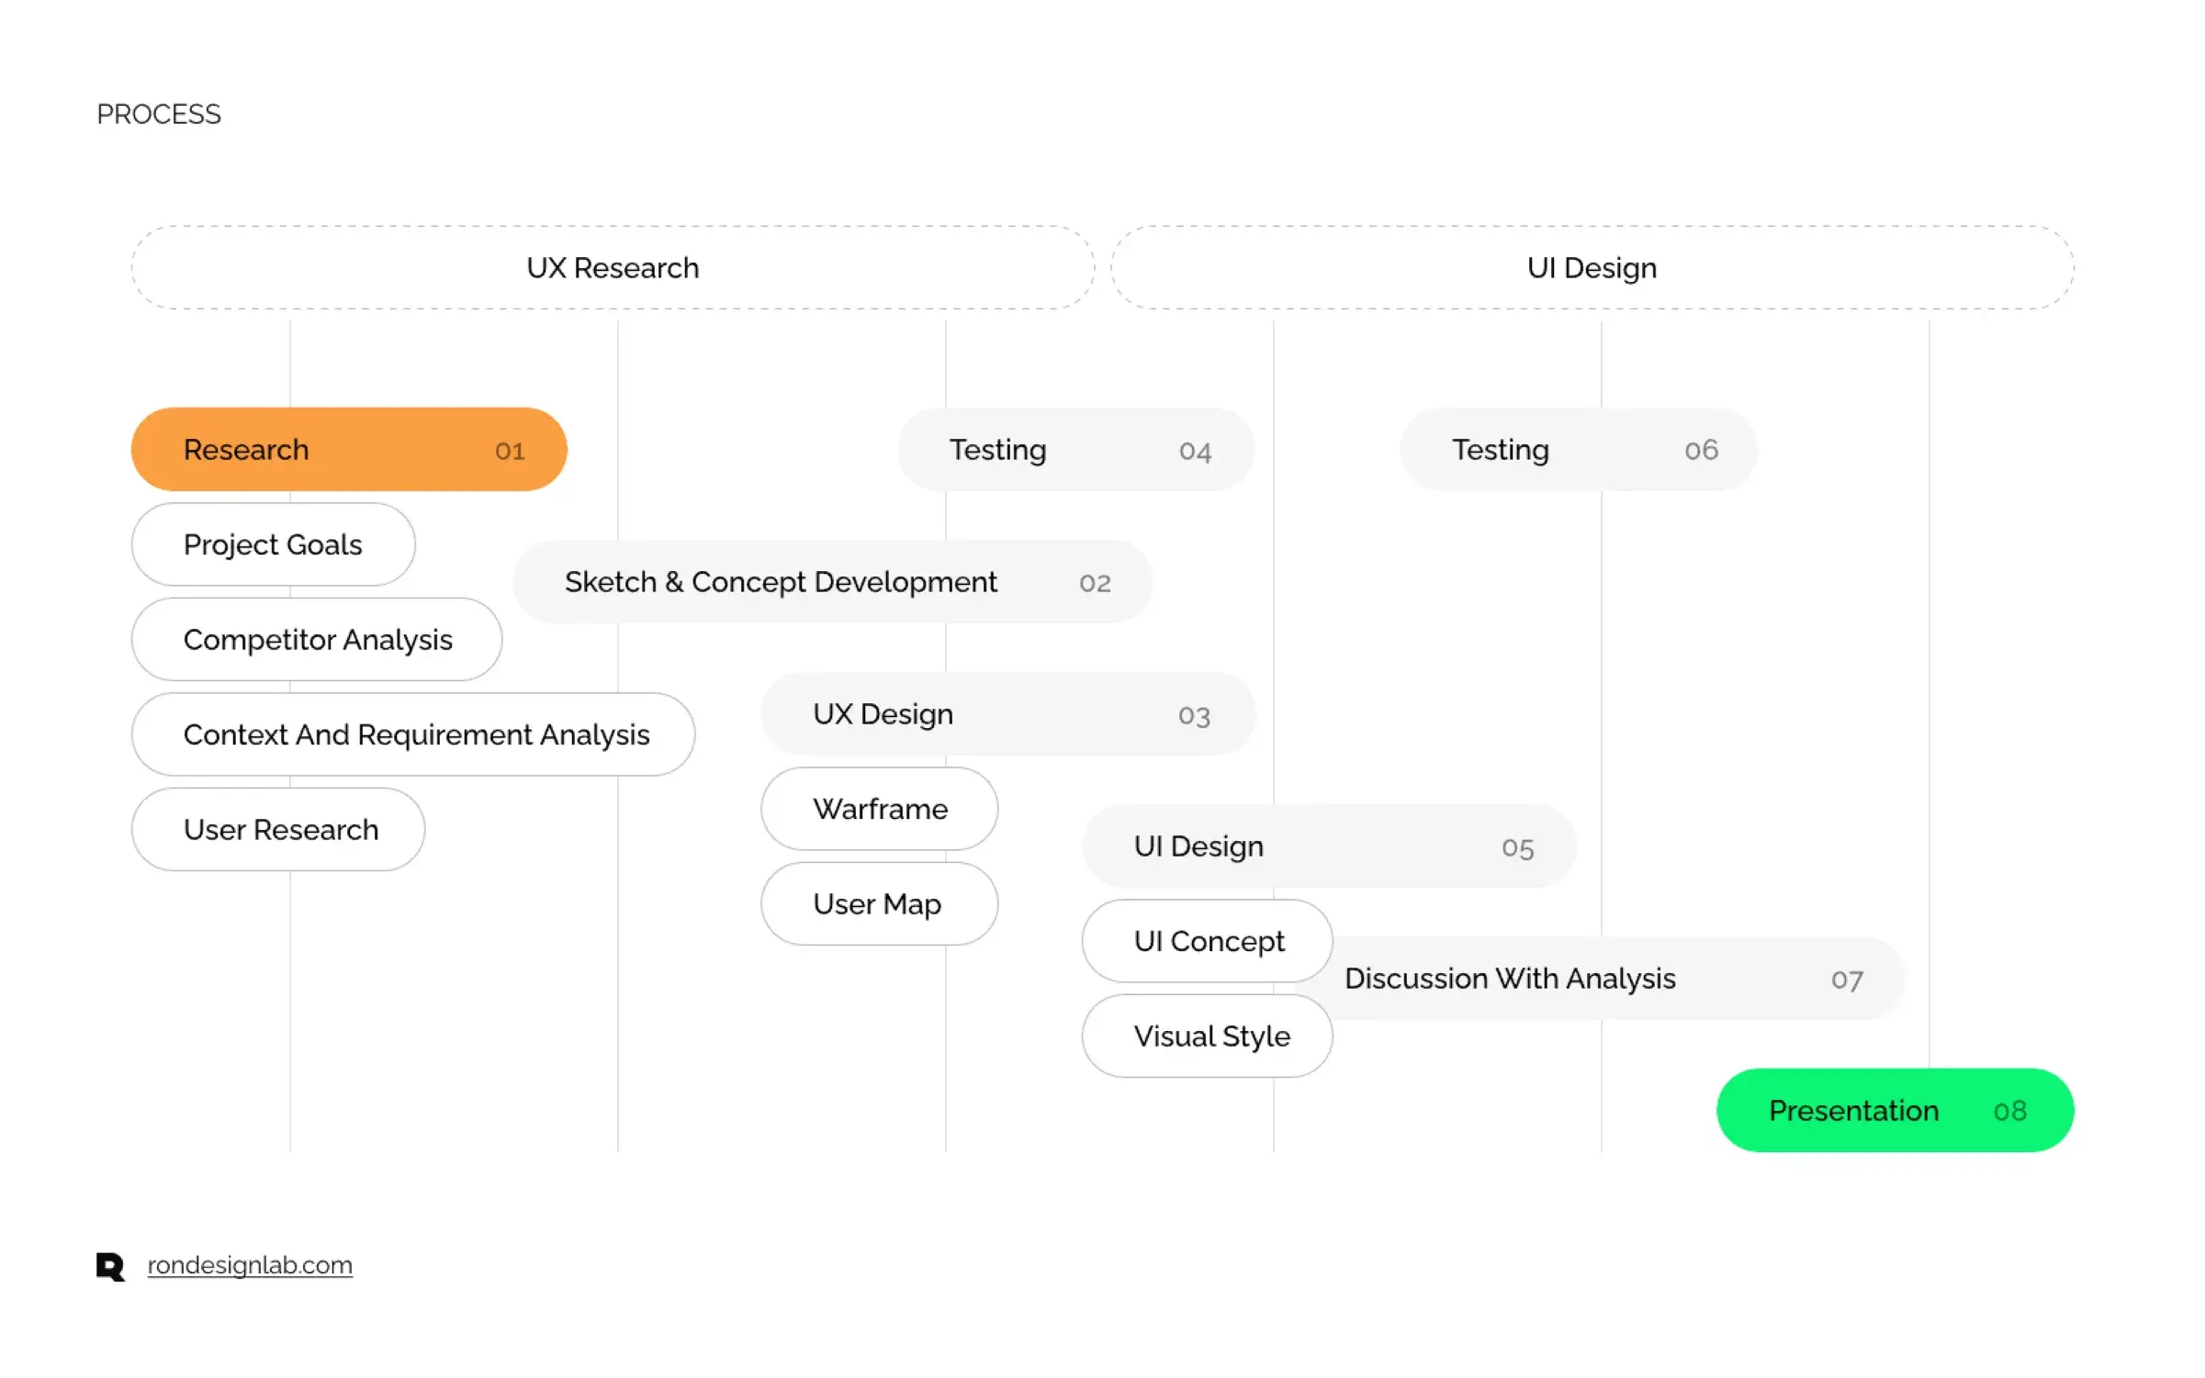Select the Project Goals sub-item

(273, 543)
